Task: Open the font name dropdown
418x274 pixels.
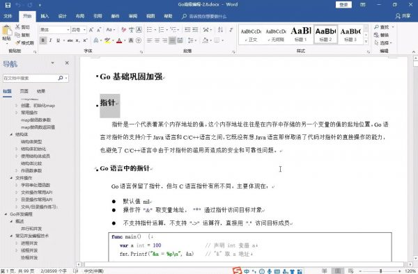Action: click(68, 30)
